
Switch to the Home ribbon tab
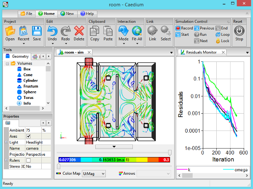46,14
